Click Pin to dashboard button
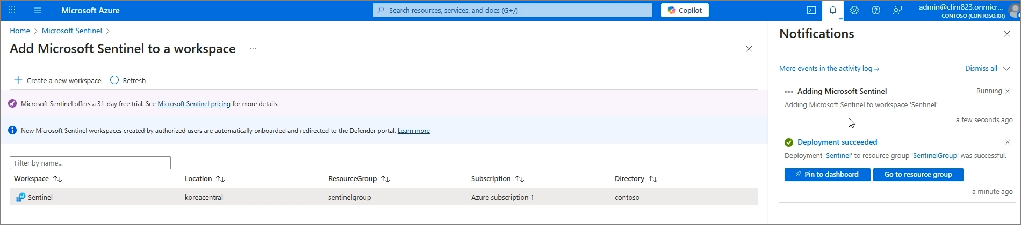Viewport: 1021px width, 225px height. [827, 175]
